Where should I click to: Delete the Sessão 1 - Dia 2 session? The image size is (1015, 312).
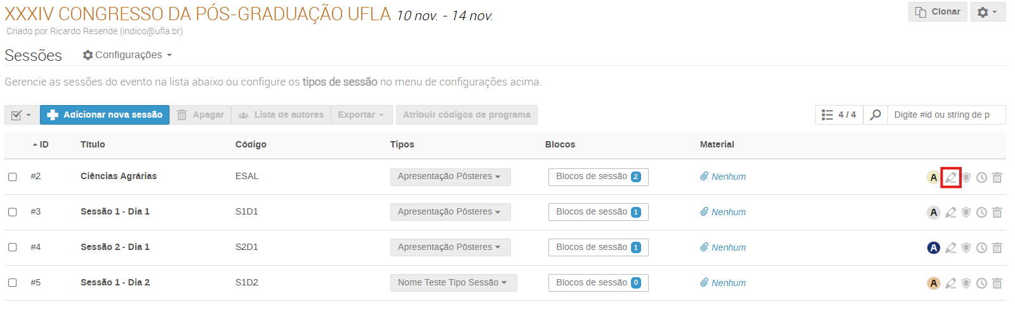(x=997, y=284)
